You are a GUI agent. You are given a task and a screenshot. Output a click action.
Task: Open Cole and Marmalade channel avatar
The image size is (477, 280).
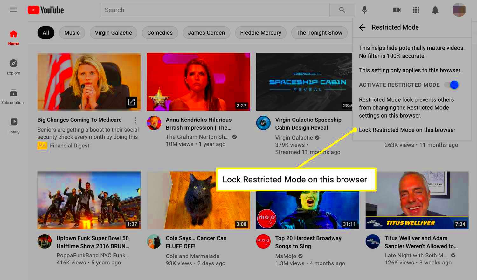tap(154, 241)
